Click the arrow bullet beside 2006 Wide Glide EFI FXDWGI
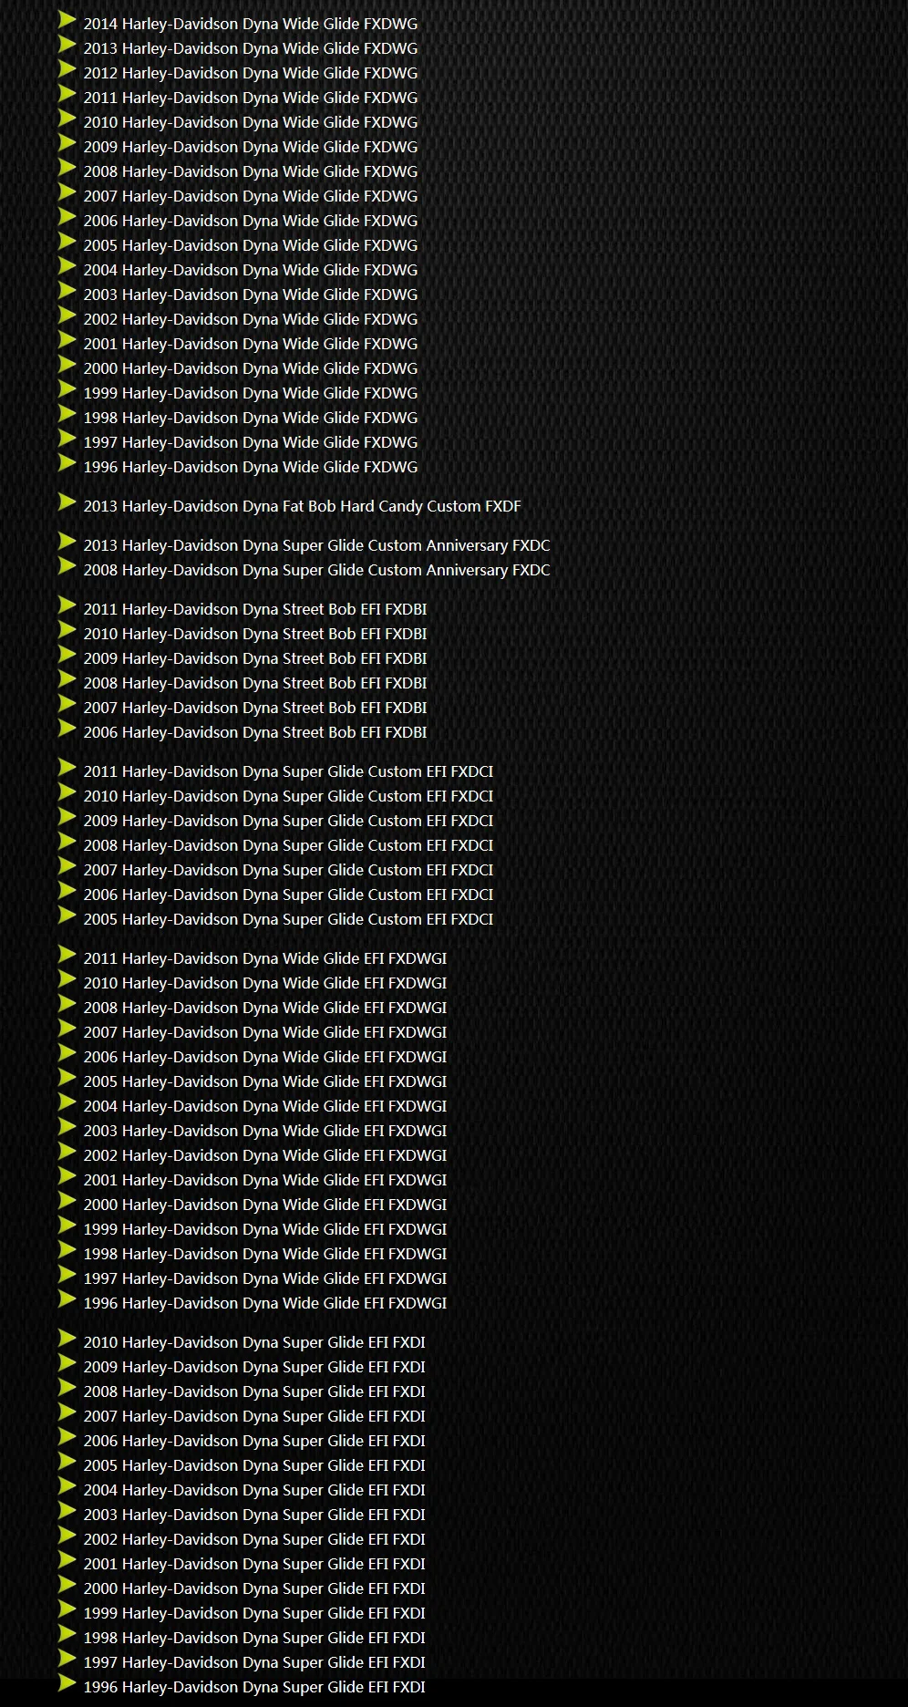 pyautogui.click(x=67, y=1052)
